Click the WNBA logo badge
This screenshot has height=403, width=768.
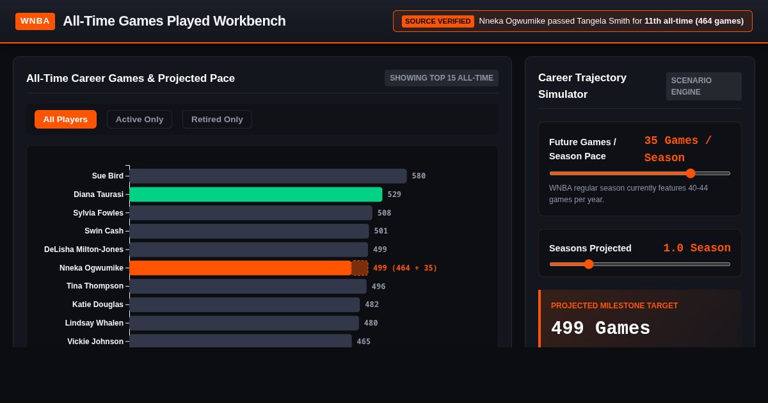[x=35, y=21]
